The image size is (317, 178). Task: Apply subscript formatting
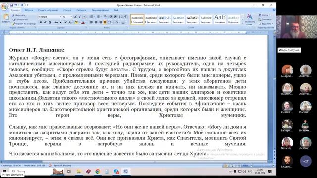pos(61,22)
